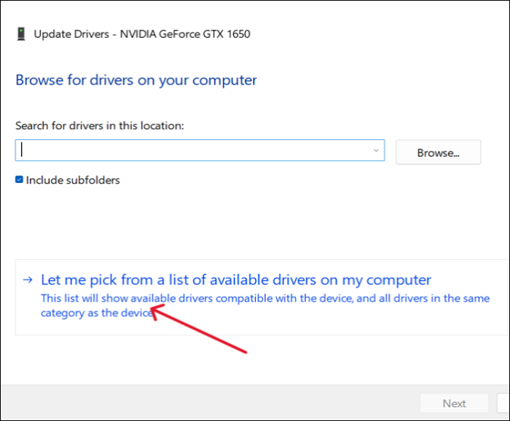Click the Browse for drivers heading
The height and width of the screenshot is (421, 510).
pyautogui.click(x=136, y=79)
